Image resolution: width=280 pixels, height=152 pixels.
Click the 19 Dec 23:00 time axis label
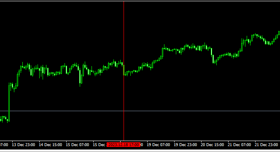(x=185, y=145)
